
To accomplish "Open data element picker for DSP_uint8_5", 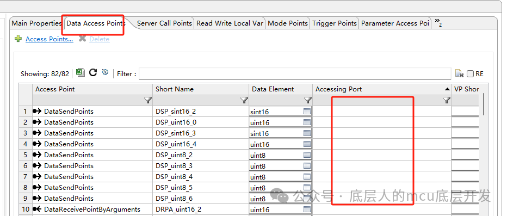I will 307,188.
